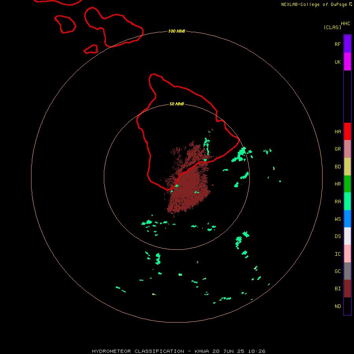
Task: Click the HA red legend swatch
Action: coord(347,131)
